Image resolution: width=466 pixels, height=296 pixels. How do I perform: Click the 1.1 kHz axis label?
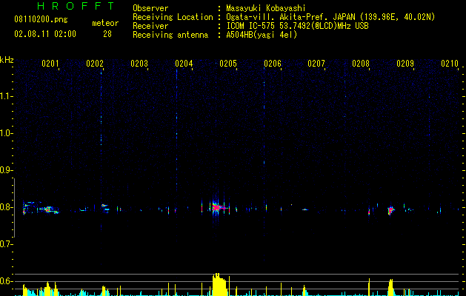coord(6,96)
